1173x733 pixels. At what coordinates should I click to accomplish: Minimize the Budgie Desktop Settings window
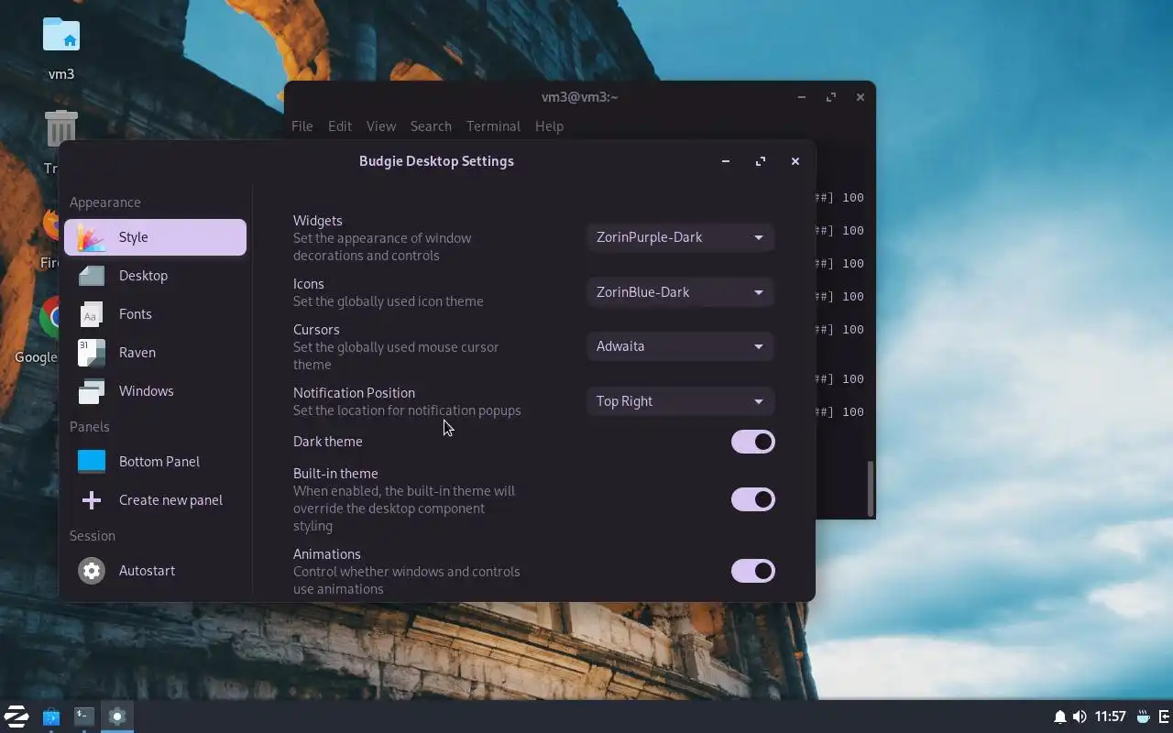[x=726, y=161]
